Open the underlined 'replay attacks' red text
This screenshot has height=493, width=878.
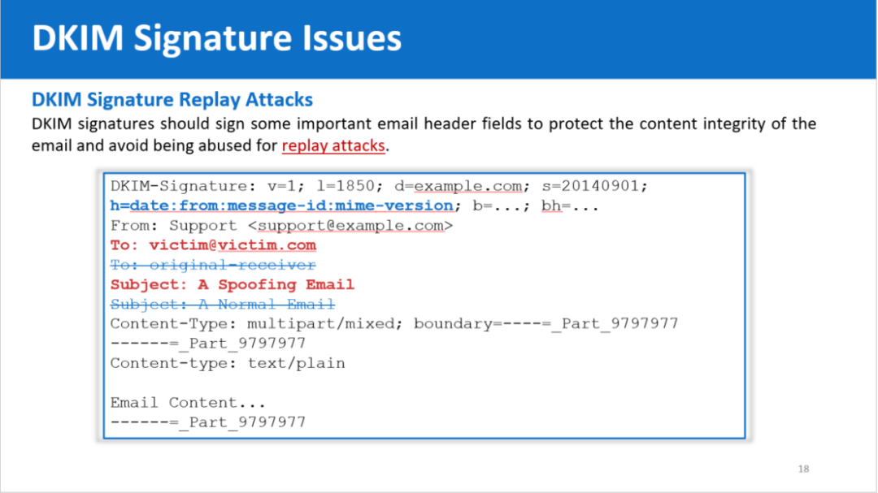pos(334,146)
